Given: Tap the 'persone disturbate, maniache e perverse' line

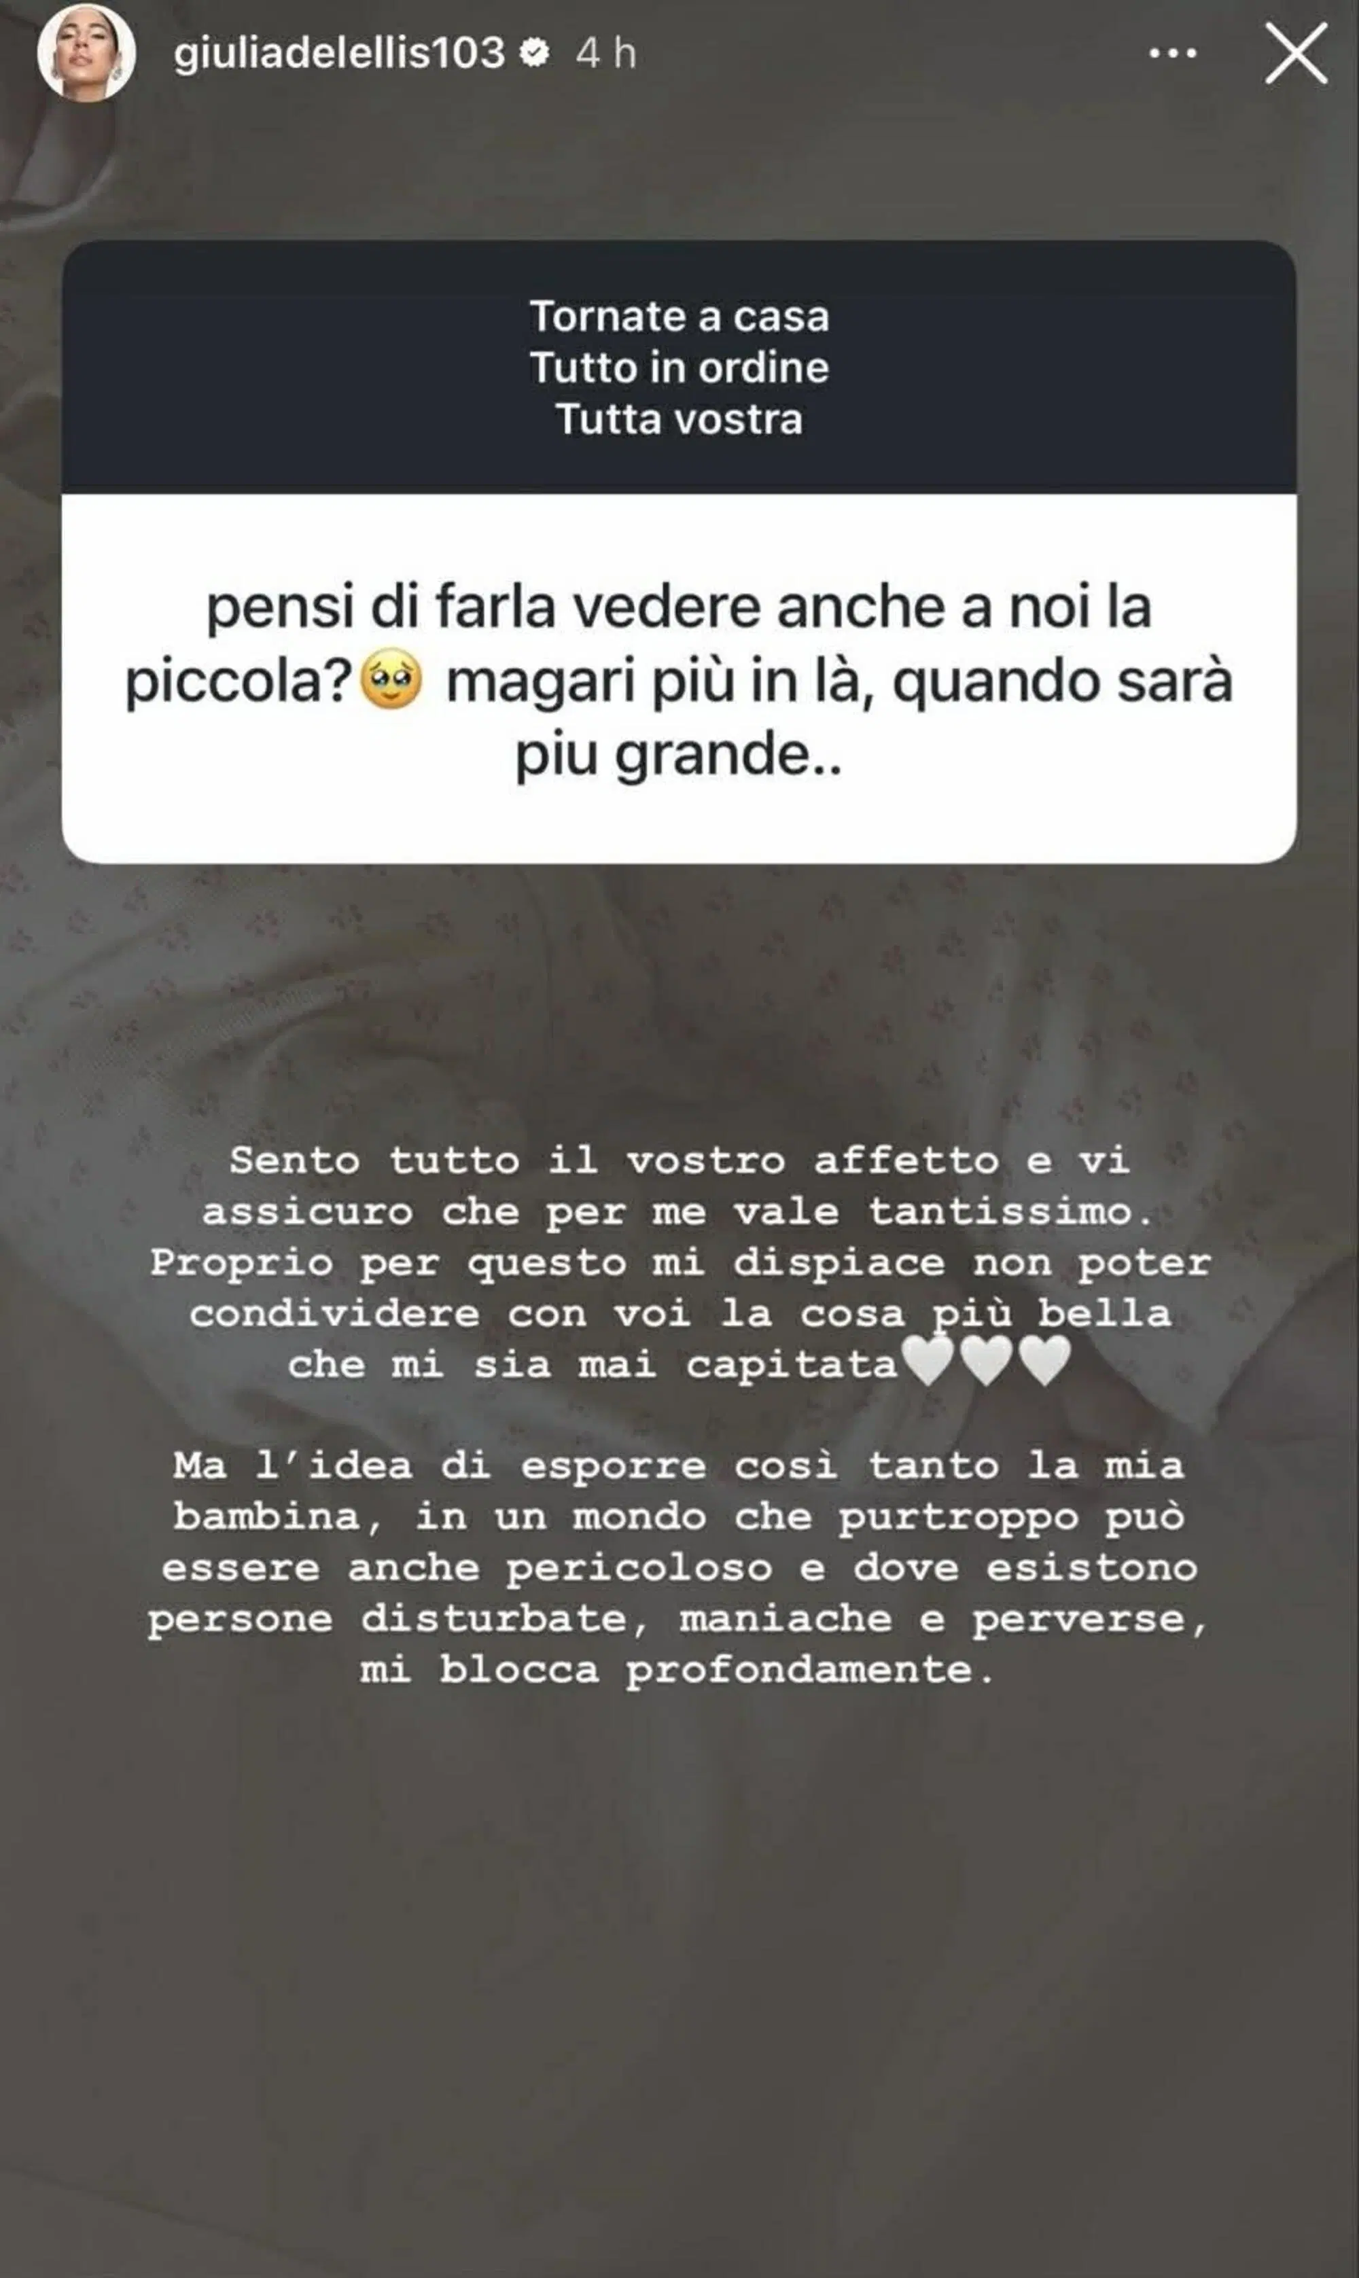Looking at the screenshot, I should 677,1619.
